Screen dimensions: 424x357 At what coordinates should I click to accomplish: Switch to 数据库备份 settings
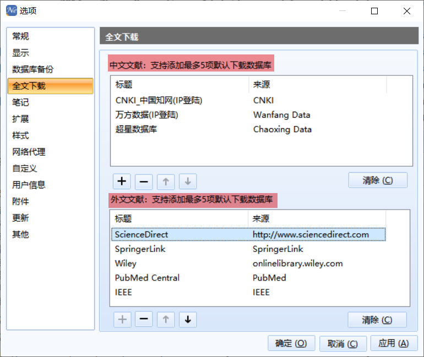click(50, 69)
